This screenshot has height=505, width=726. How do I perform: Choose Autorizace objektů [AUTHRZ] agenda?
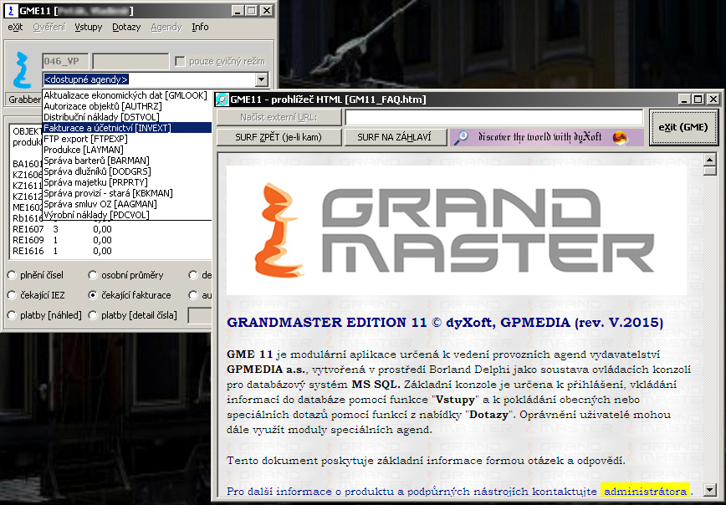coord(127,106)
